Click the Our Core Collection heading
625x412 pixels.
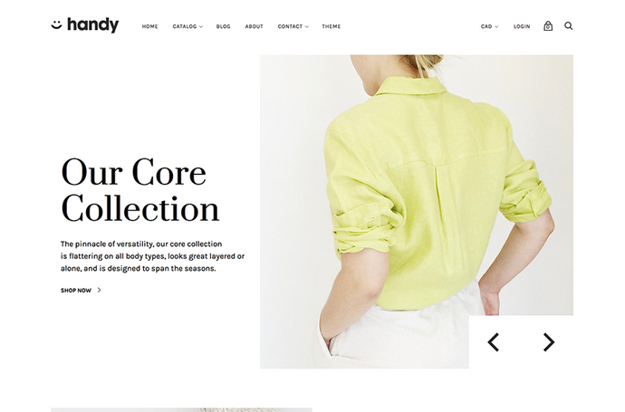point(139,190)
